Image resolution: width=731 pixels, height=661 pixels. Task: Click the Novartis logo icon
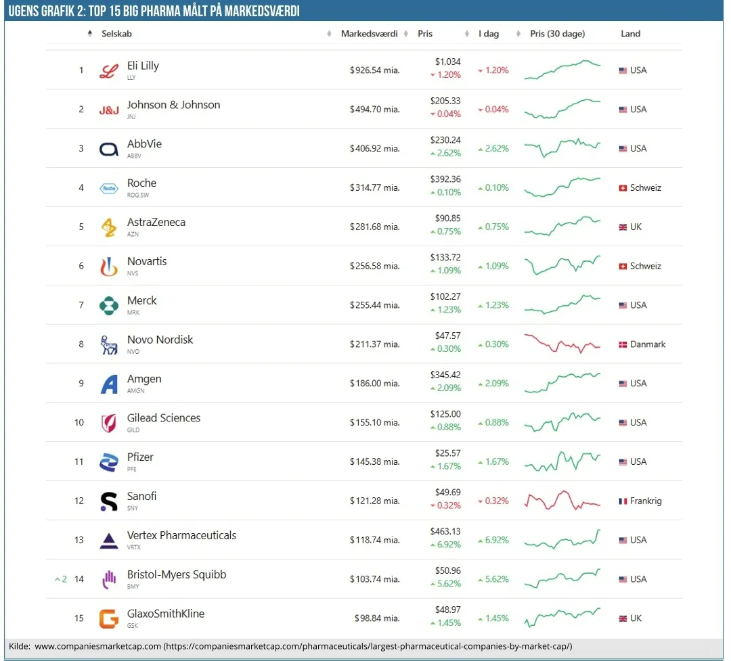pos(109,267)
